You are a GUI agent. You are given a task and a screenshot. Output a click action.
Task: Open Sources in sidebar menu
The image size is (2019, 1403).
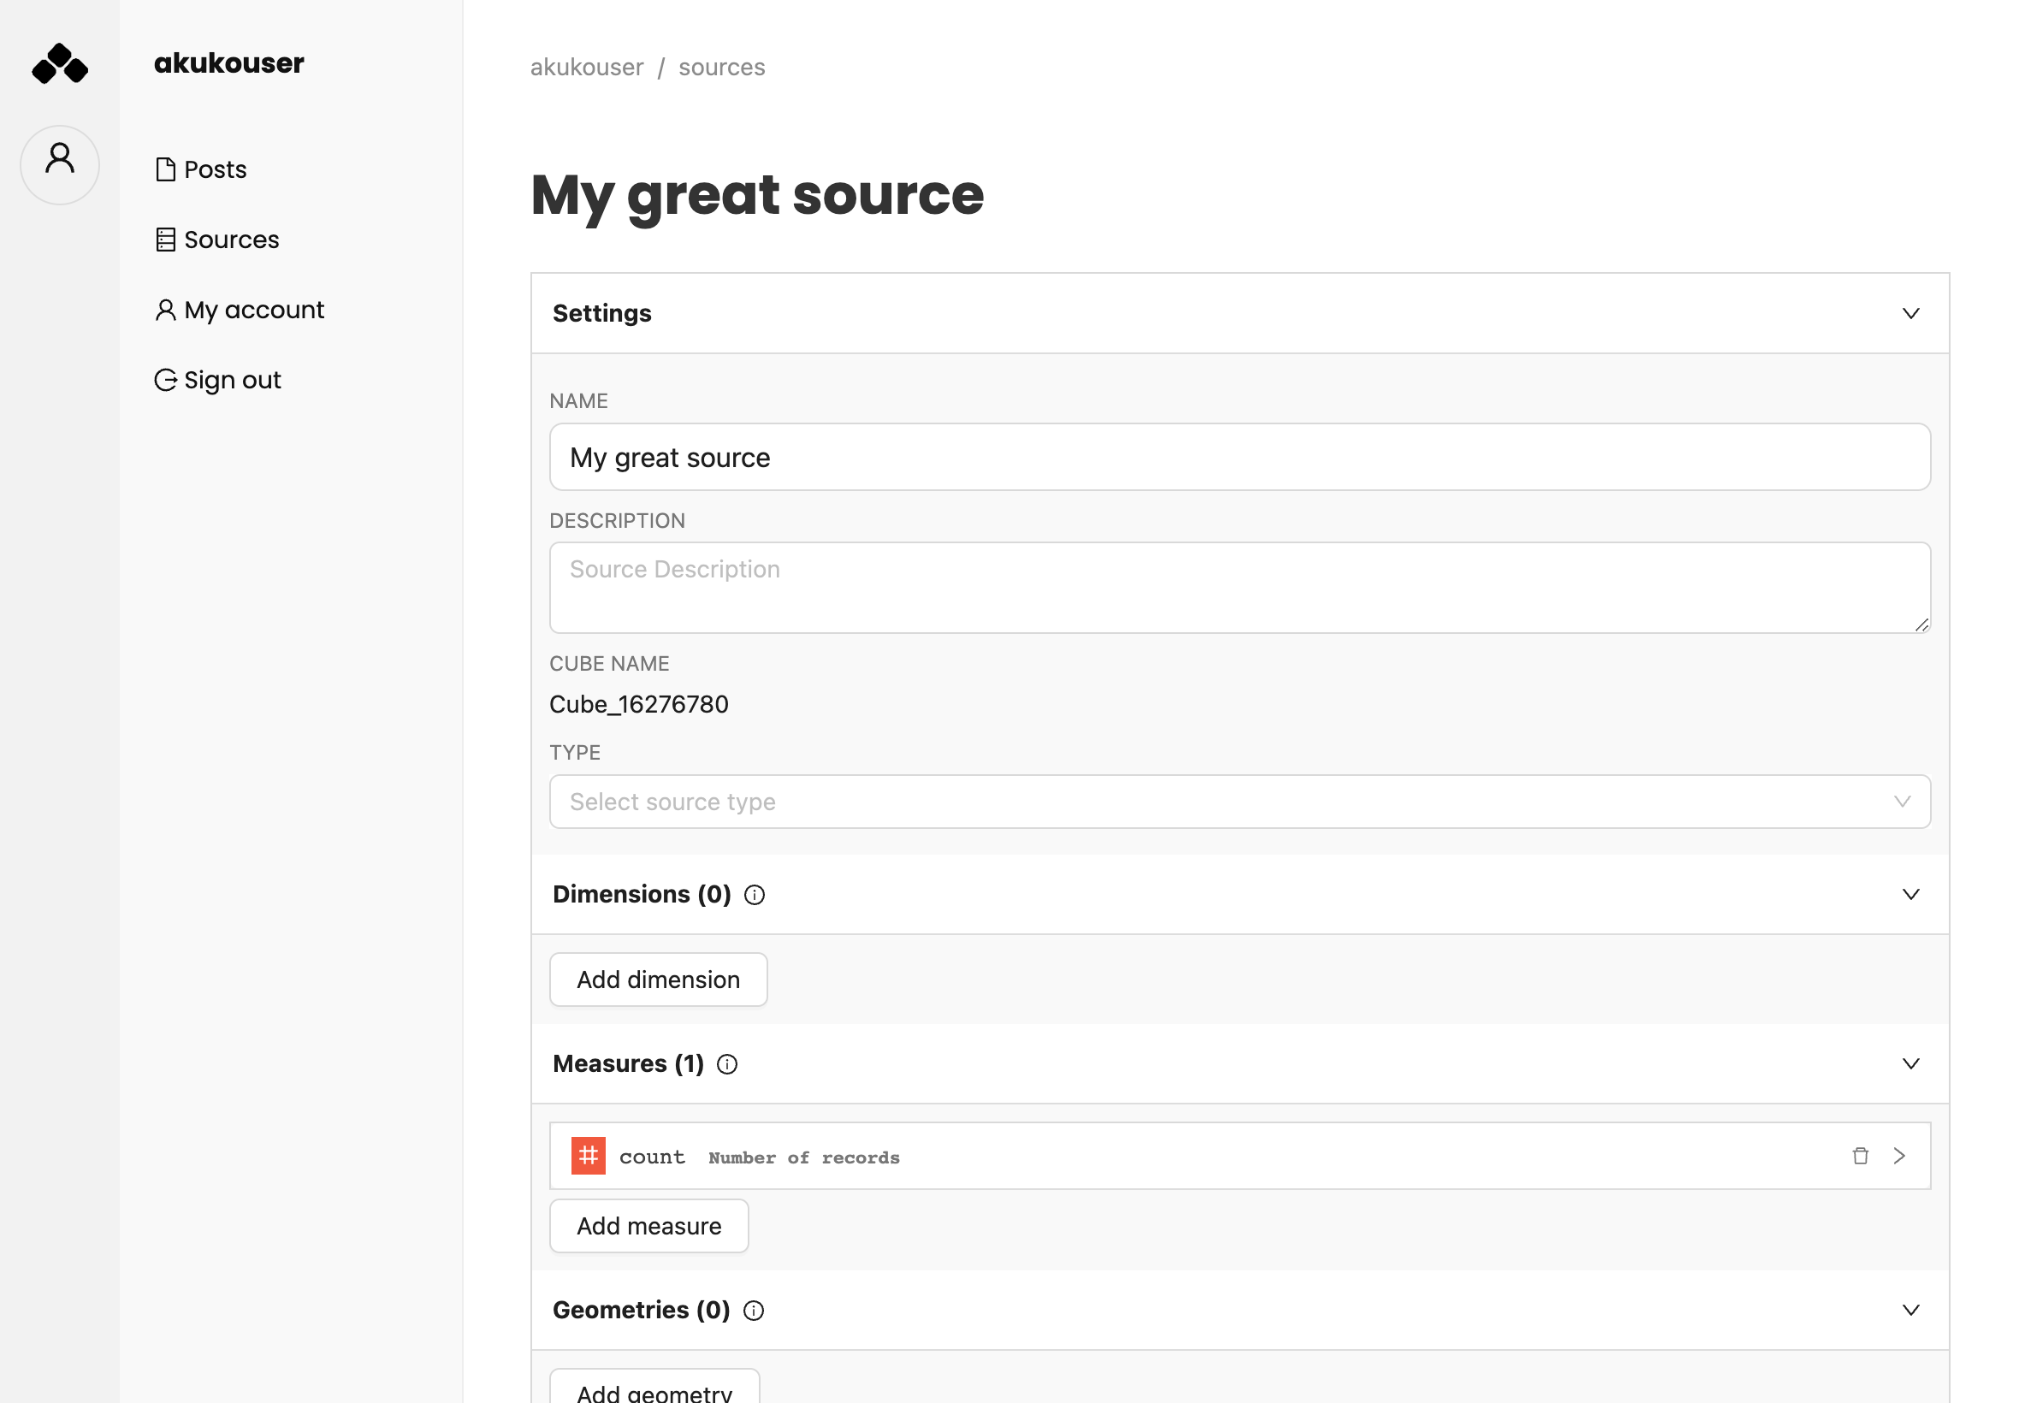click(x=230, y=239)
